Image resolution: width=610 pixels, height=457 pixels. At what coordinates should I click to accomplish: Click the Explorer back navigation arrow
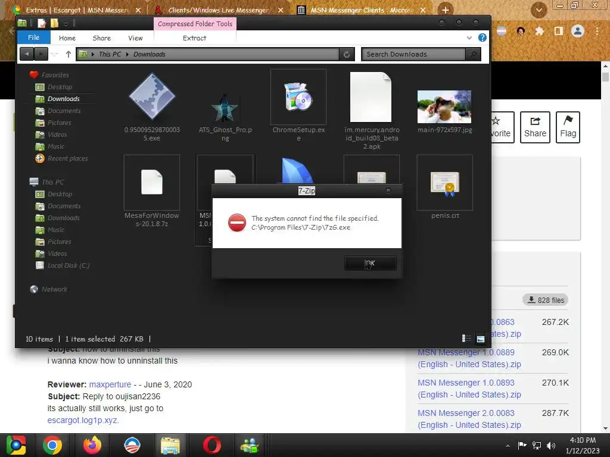click(x=26, y=54)
